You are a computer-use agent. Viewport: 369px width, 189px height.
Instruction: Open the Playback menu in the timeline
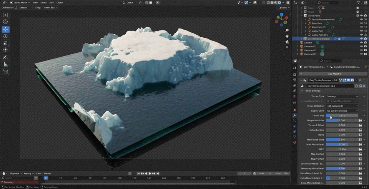coord(16,174)
